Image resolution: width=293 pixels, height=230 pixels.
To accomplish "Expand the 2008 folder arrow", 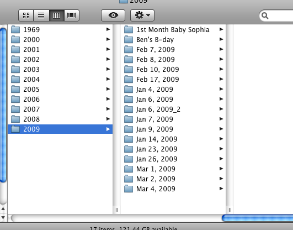I will pyautogui.click(x=108, y=119).
